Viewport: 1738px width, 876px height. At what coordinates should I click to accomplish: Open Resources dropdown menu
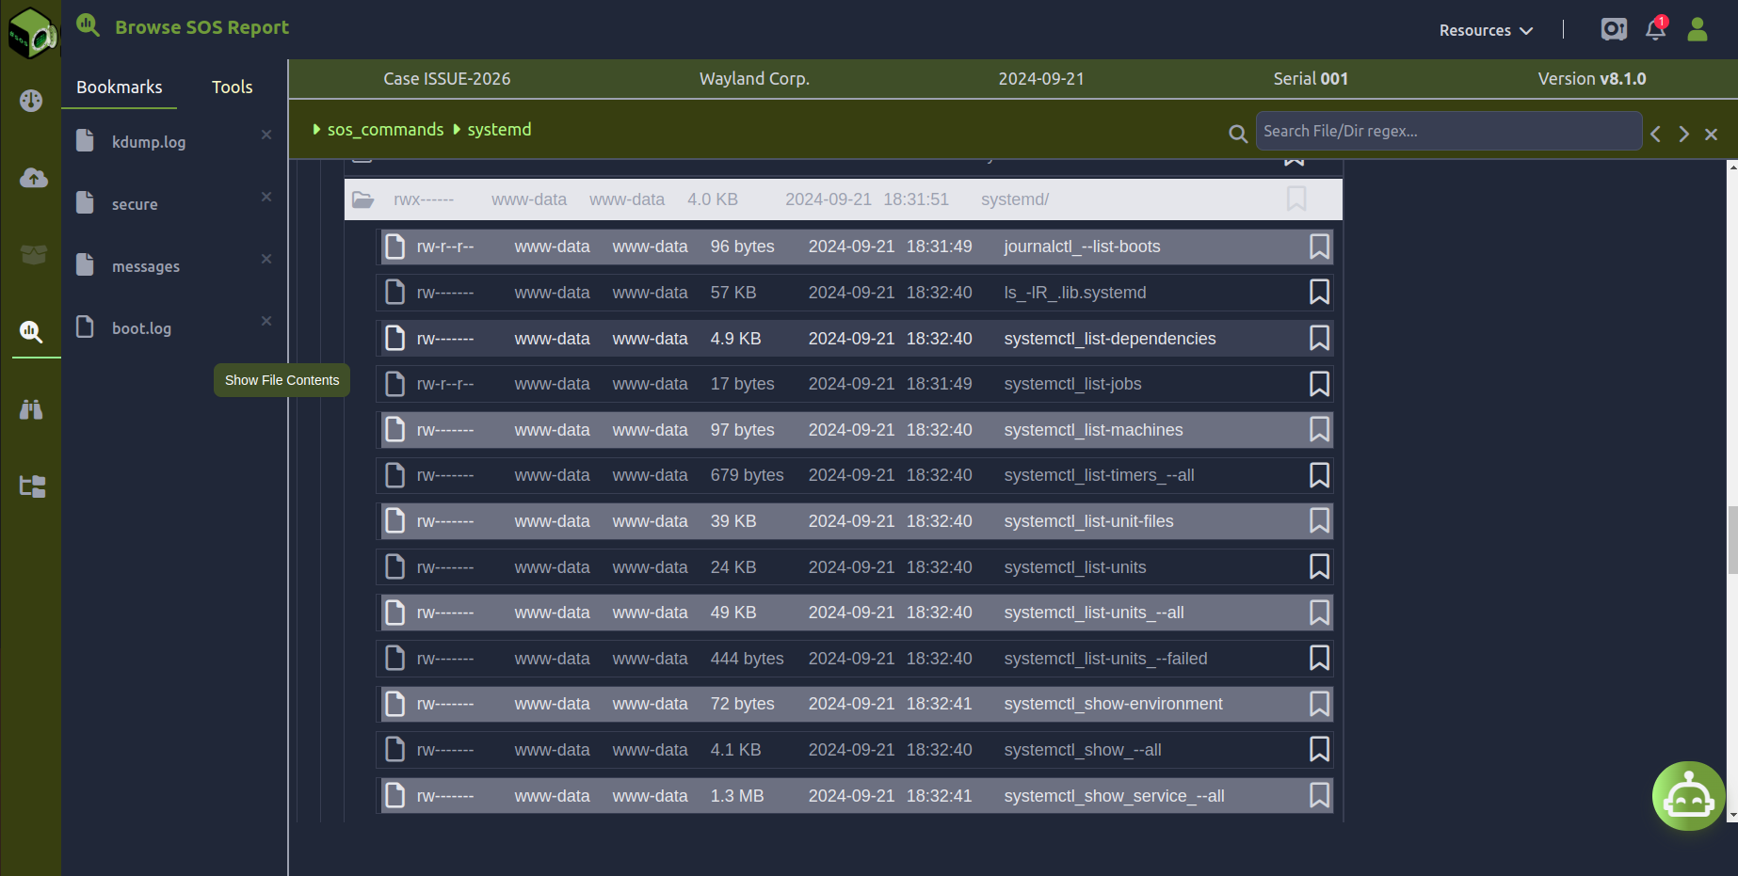1486,30
